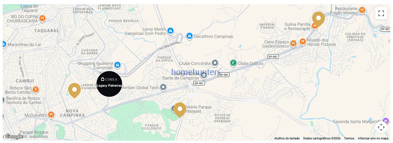This screenshot has width=393, height=143.
Task: Toggle fullscreen map view
Action: point(381,13)
